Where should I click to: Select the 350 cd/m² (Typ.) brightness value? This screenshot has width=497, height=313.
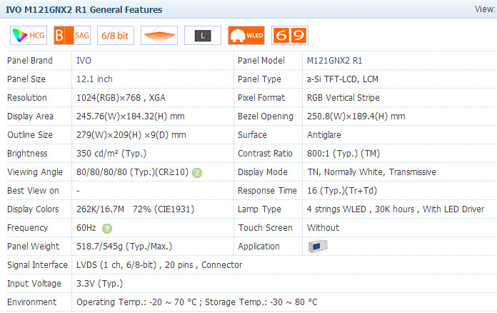point(111,154)
